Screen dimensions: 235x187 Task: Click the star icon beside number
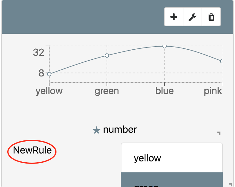96,130
